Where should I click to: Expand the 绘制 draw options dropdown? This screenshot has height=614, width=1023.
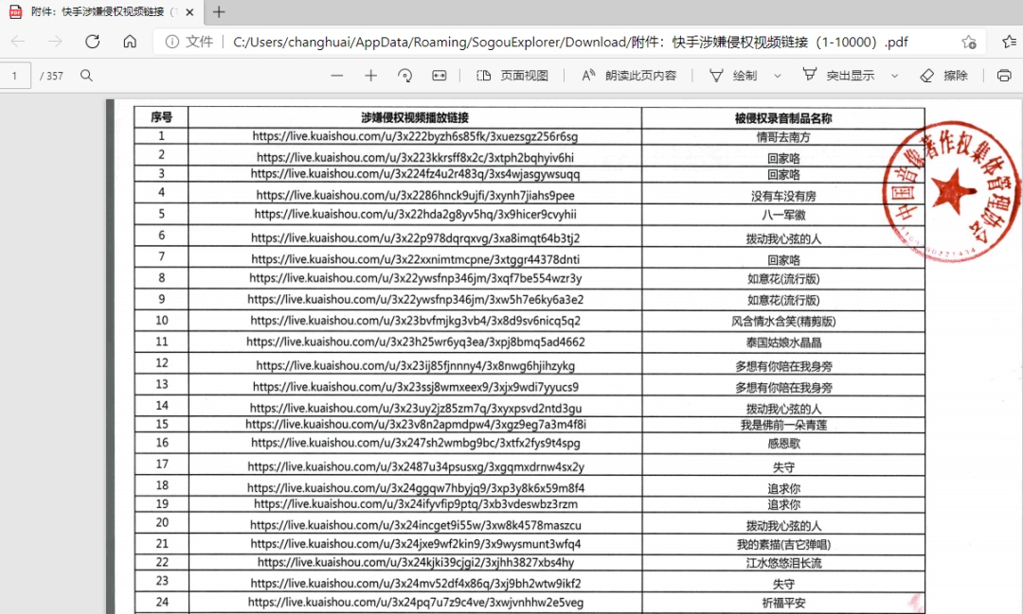coord(777,76)
